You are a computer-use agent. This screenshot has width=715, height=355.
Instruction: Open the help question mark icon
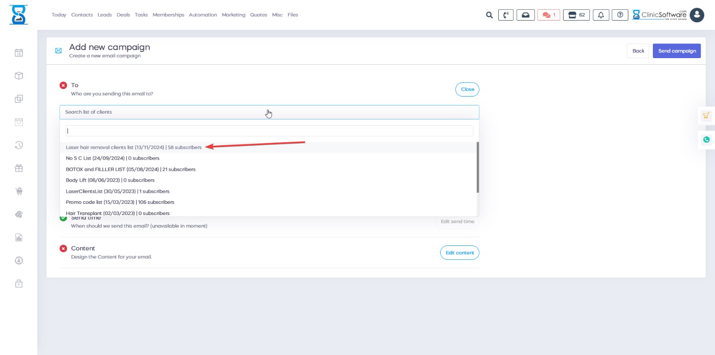click(x=620, y=15)
